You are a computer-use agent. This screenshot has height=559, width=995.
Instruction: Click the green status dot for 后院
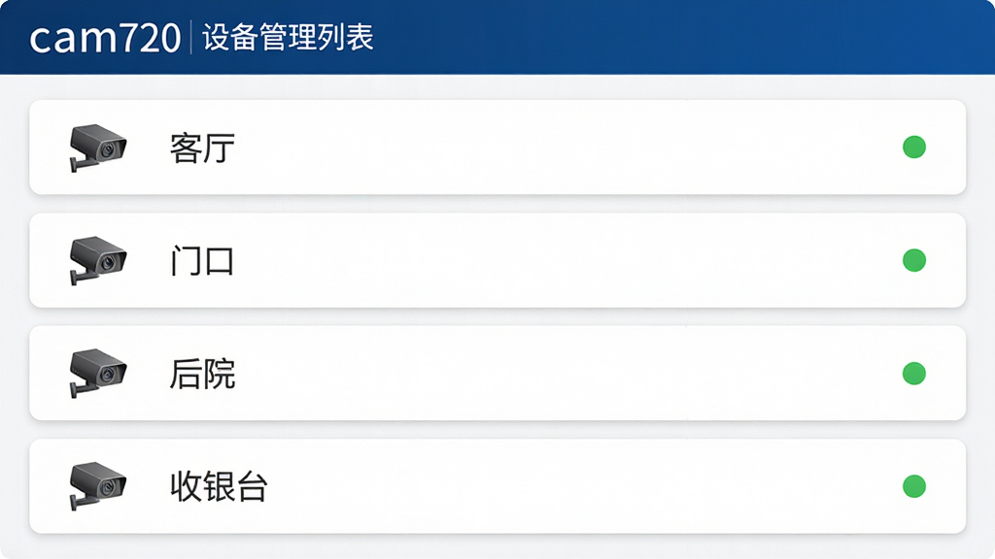pos(913,374)
